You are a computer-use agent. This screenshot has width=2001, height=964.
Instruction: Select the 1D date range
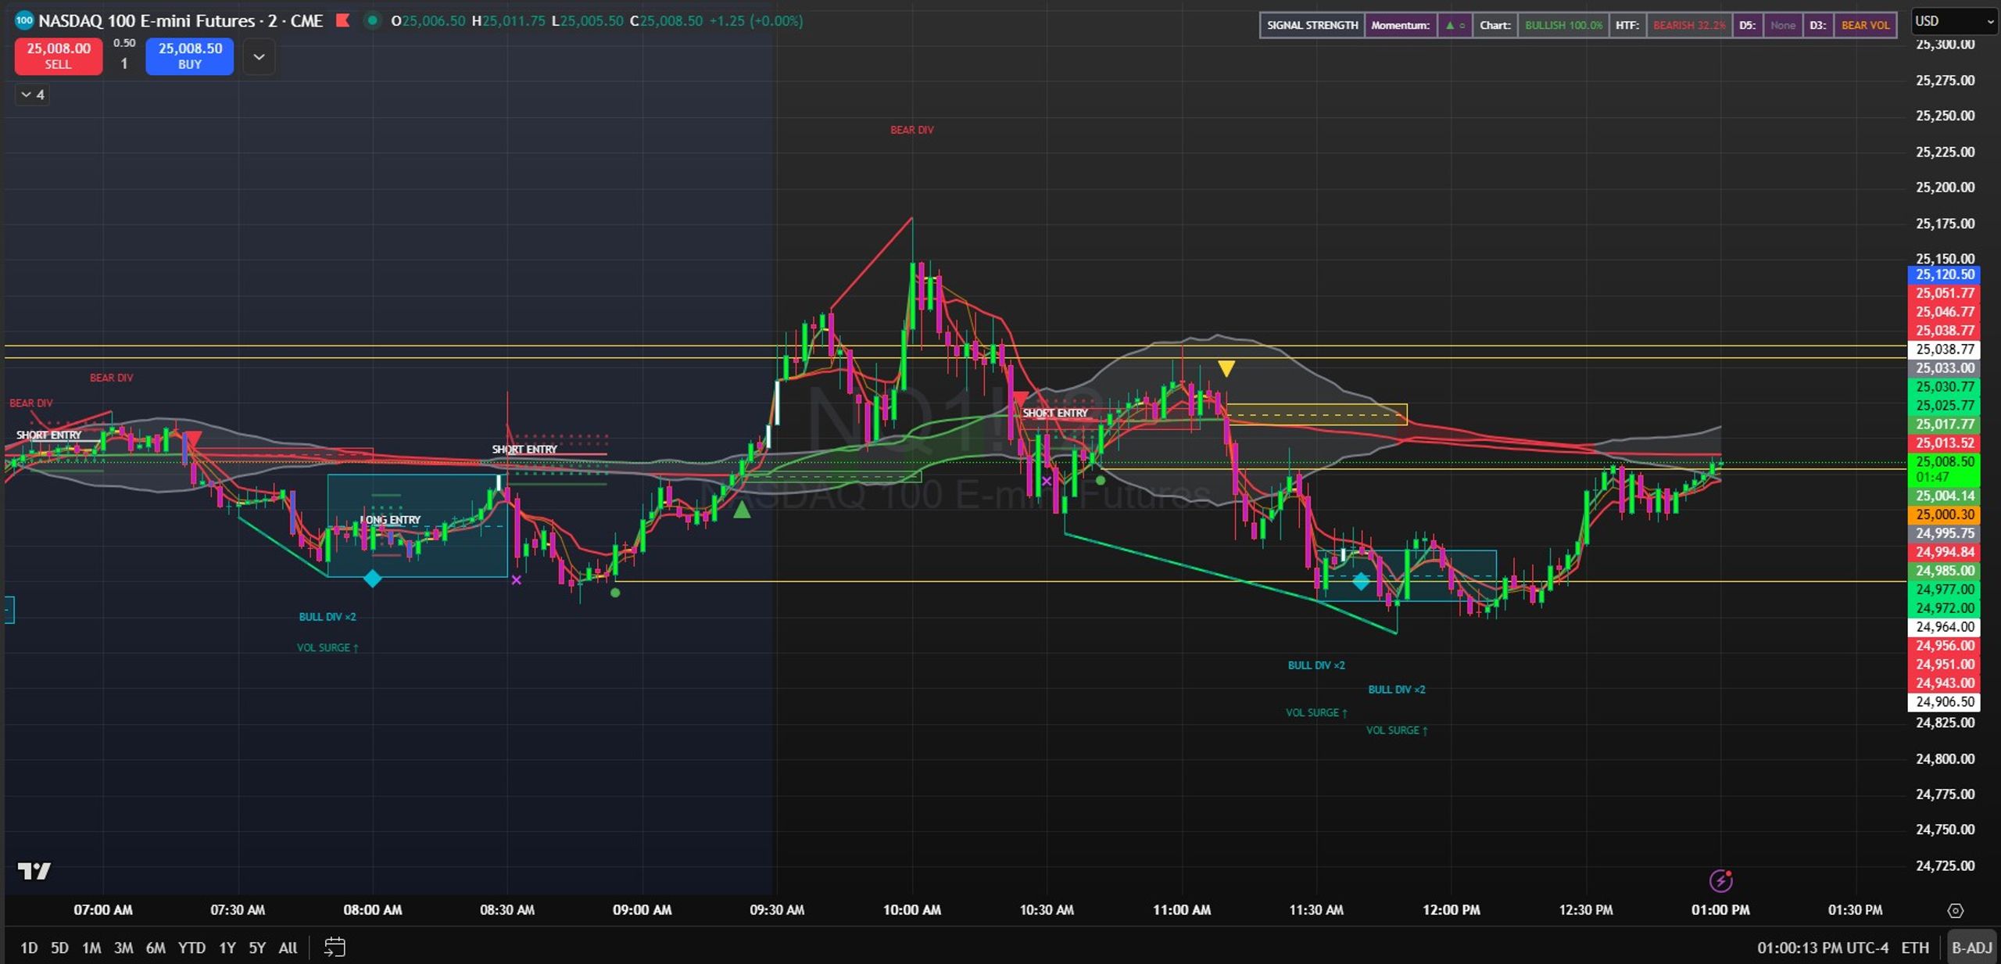tap(29, 948)
